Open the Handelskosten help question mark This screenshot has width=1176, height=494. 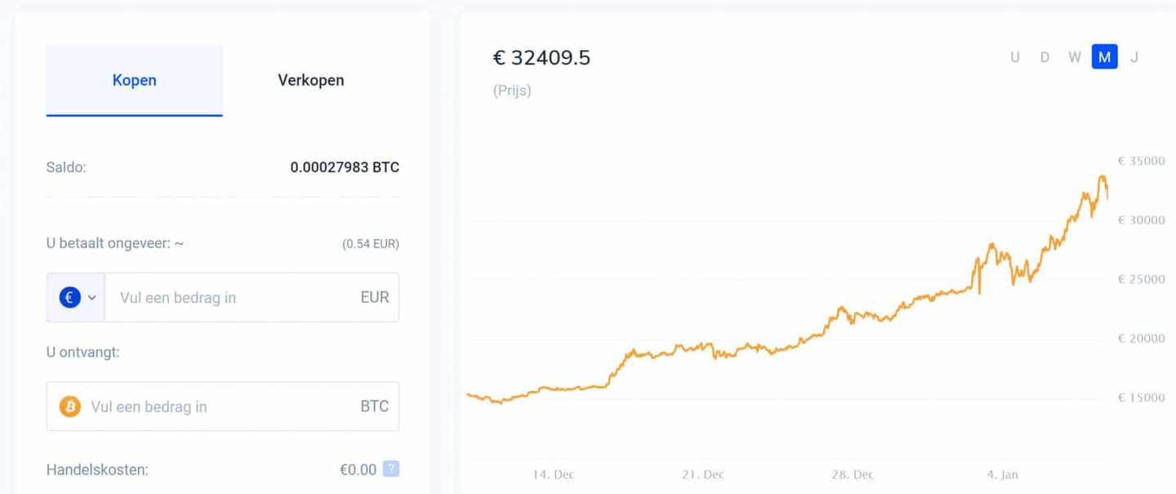point(390,470)
